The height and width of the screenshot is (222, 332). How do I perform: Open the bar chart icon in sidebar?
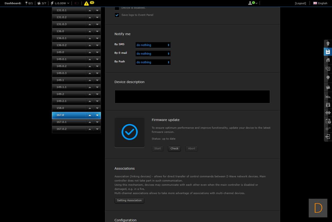pos(328,96)
